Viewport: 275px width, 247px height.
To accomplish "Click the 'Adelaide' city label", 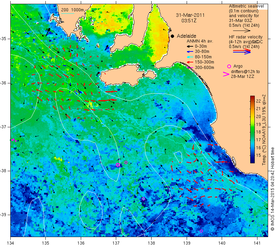I will [186, 36].
